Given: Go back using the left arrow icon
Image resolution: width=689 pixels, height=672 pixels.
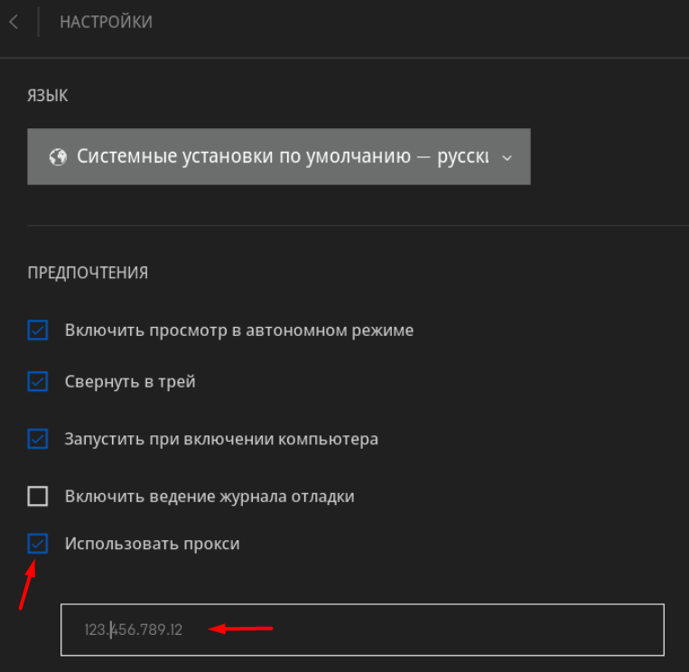Looking at the screenshot, I should point(14,22).
